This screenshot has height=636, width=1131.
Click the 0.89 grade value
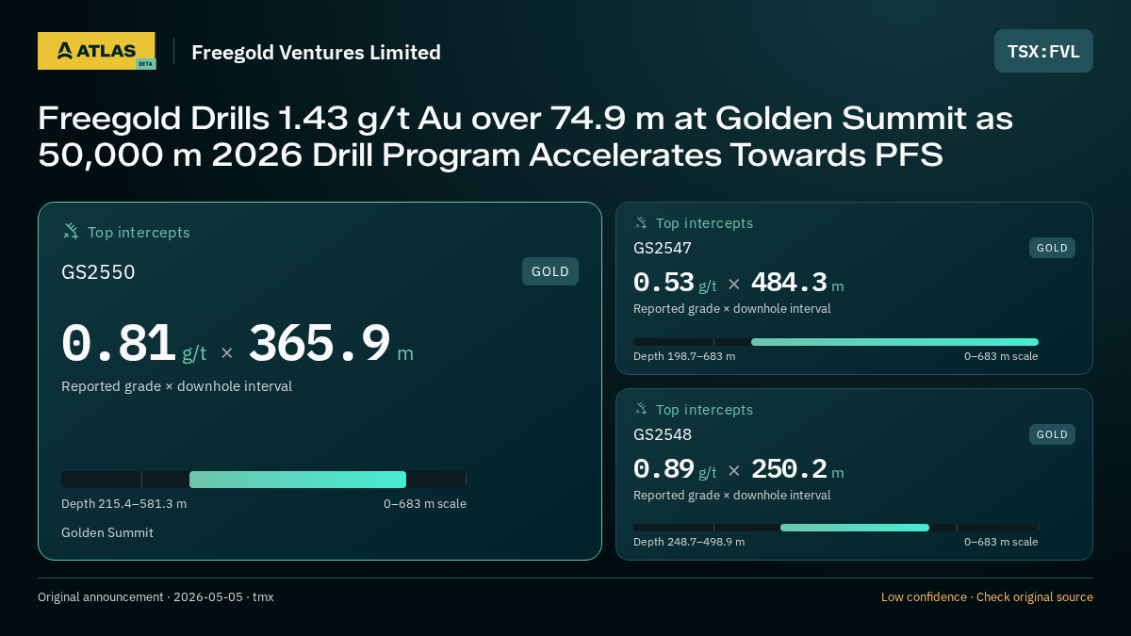[664, 469]
